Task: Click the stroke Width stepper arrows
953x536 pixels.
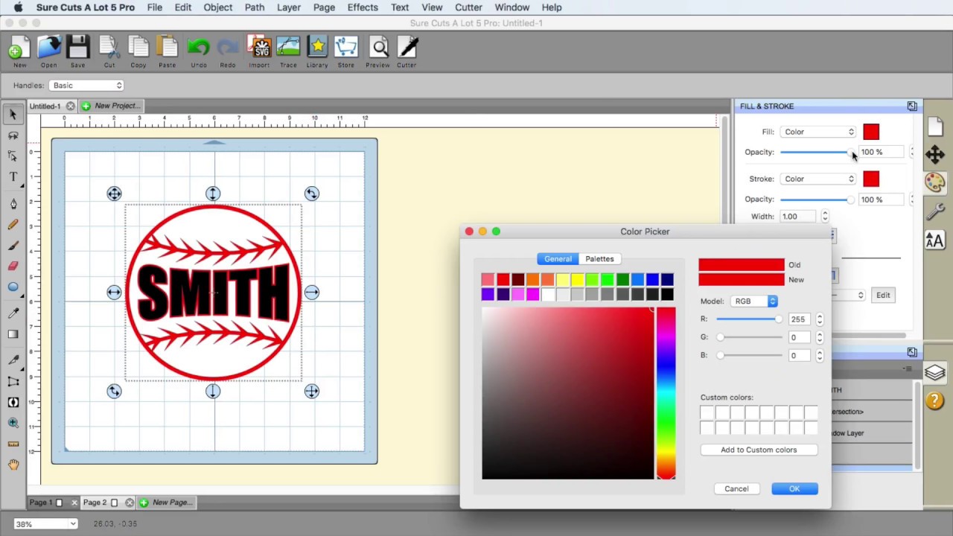Action: point(824,217)
